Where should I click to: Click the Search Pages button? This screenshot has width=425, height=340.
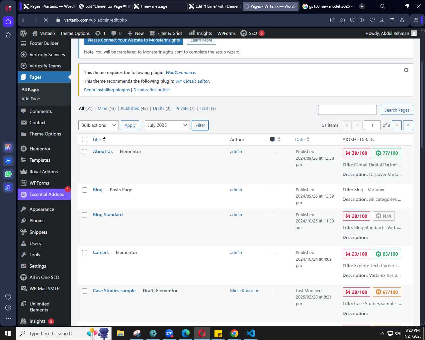pos(397,110)
